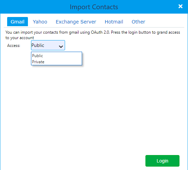Go to the Hotmail tab
Screen dimensions: 188x170
(x=114, y=22)
